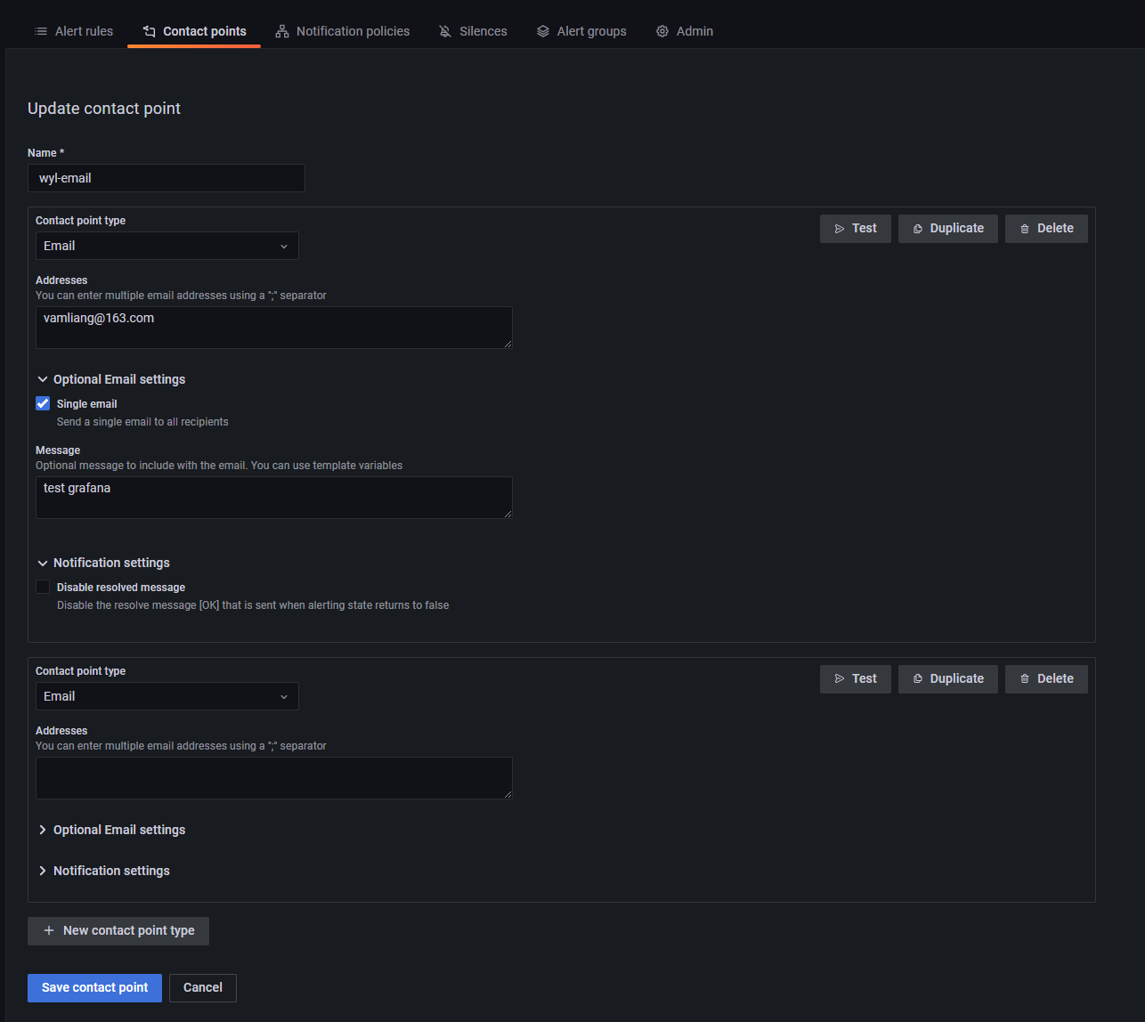Screen dimensions: 1145x1022
Task: Delete the first Email contact point
Action: pyautogui.click(x=1046, y=229)
